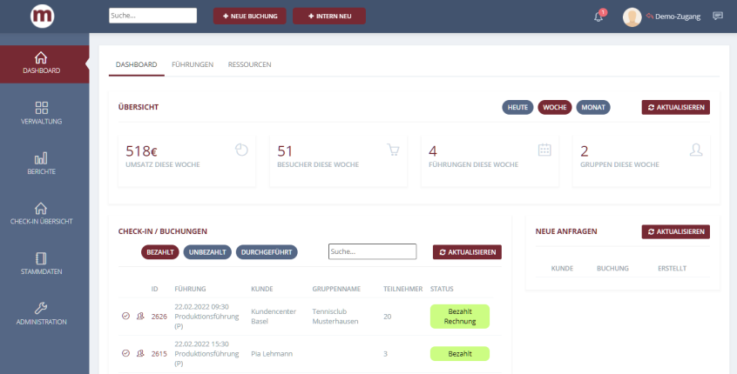Open Stammdaten in the sidebar
Image resolution: width=737 pixels, height=374 pixels.
41,263
